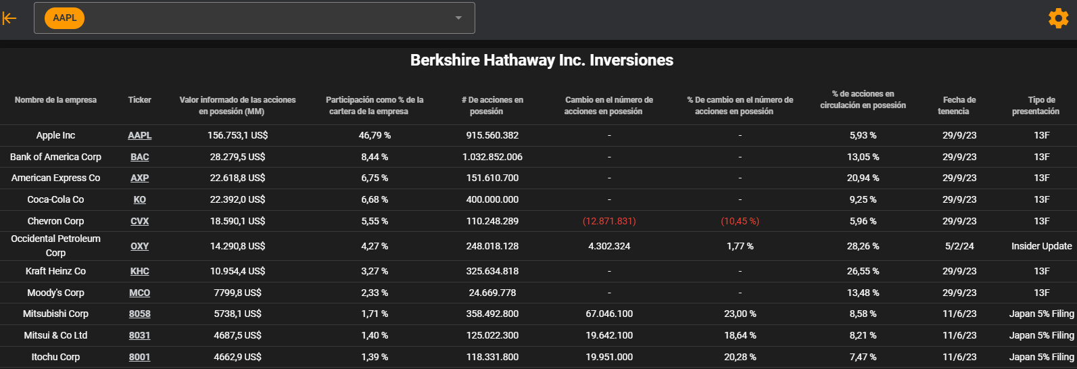Sort by Nombre de la empresa header
The width and height of the screenshot is (1077, 369).
(x=55, y=100)
